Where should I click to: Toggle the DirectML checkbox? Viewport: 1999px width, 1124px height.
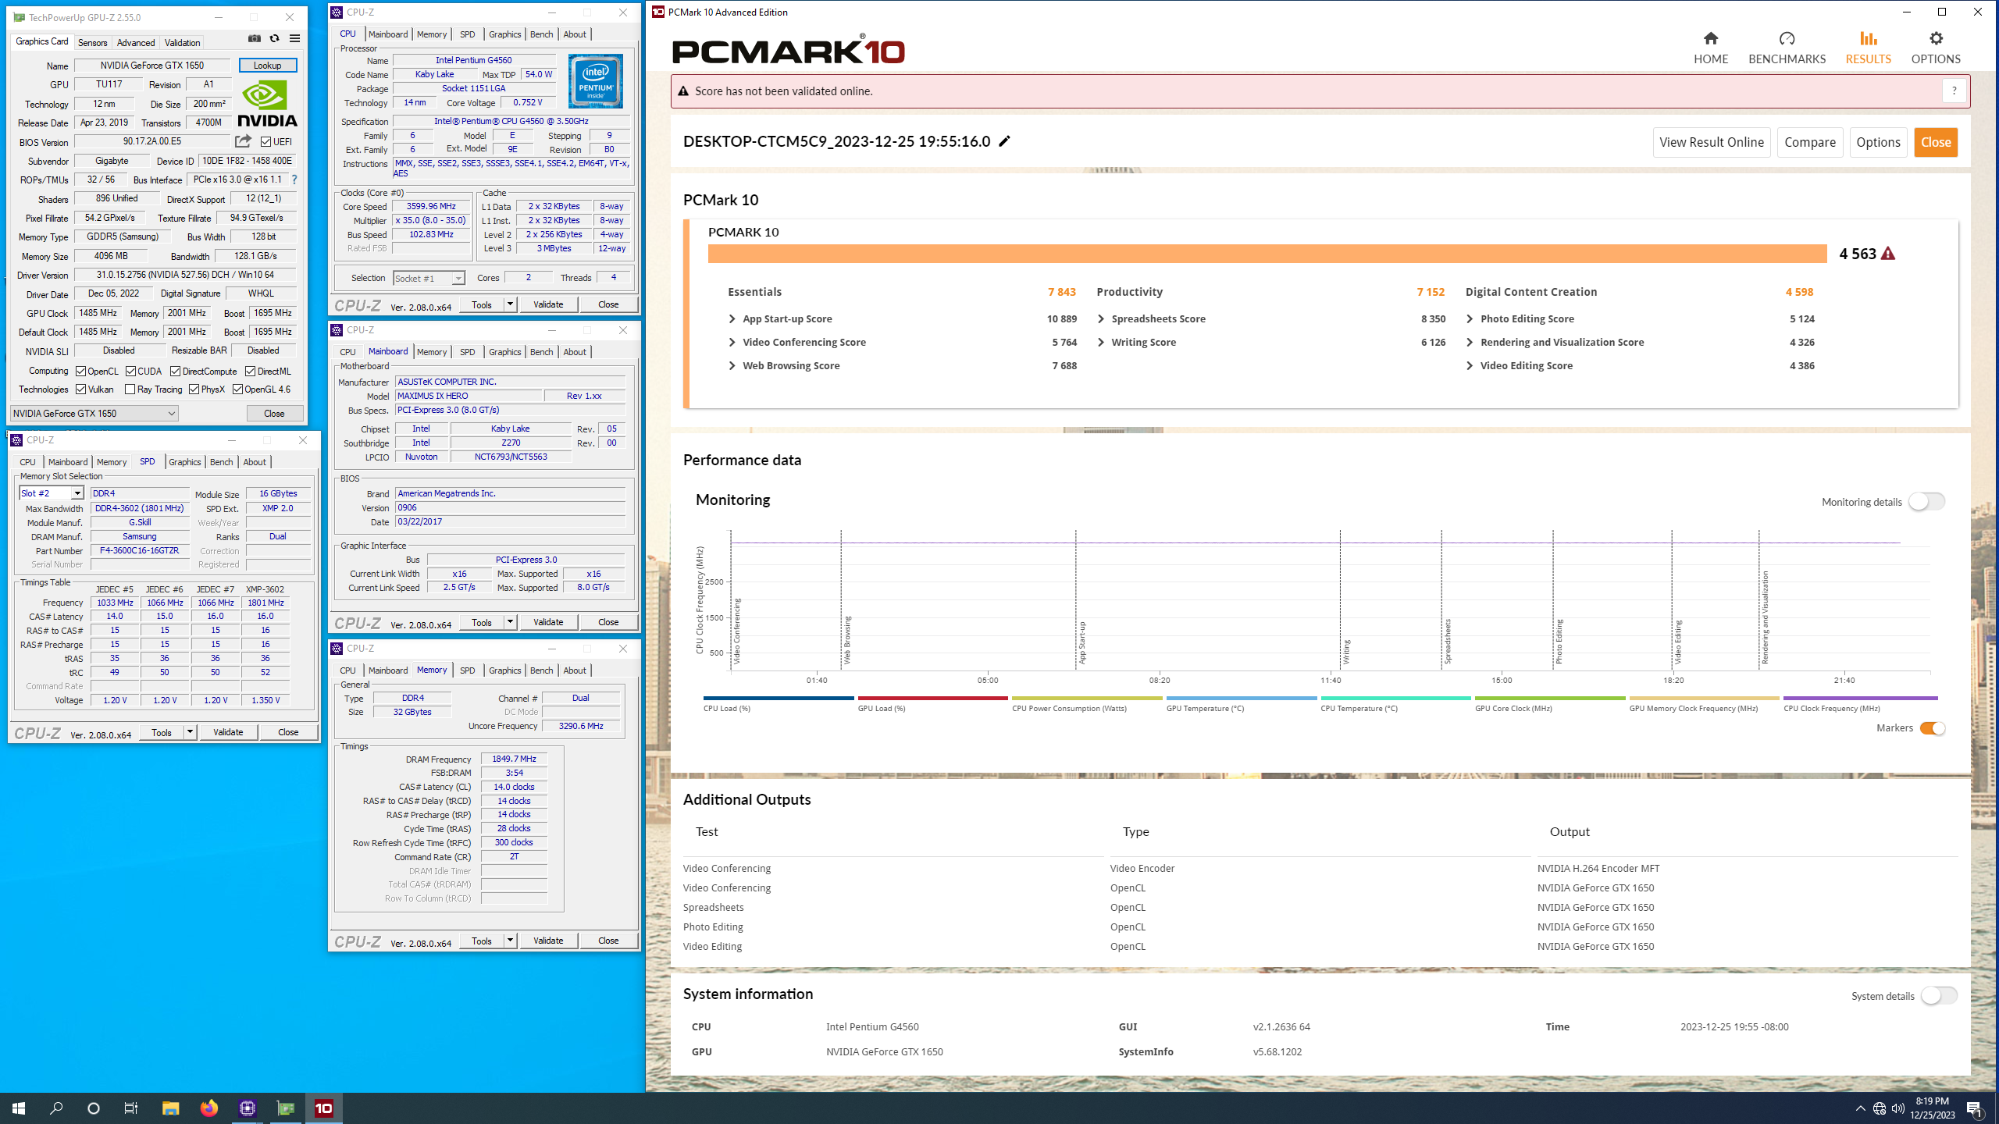coord(250,372)
